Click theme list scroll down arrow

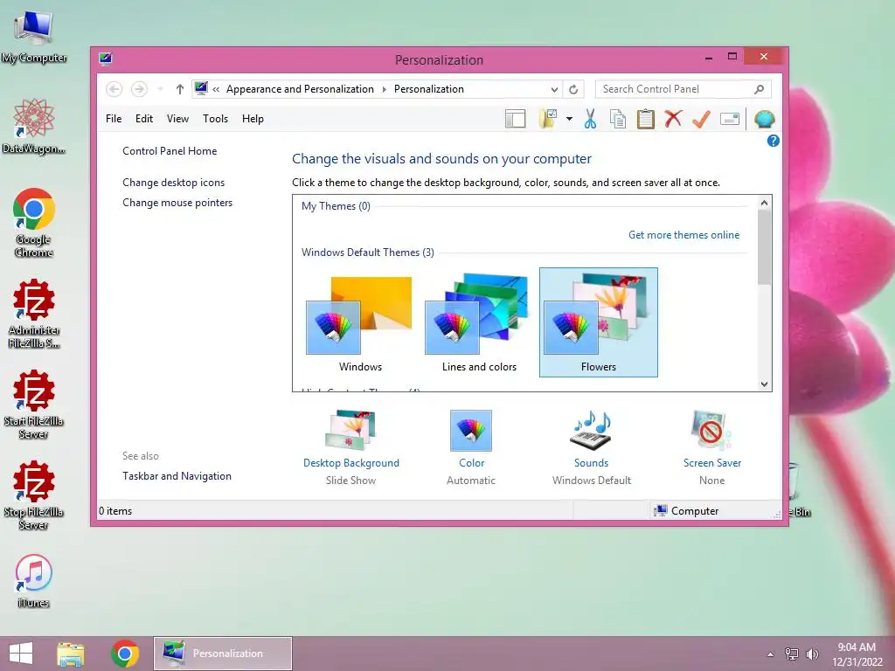(764, 384)
